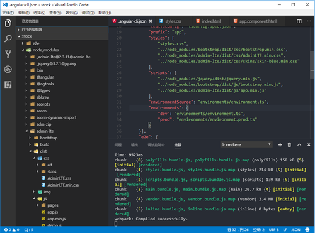Open the app.min.js file

point(62,219)
